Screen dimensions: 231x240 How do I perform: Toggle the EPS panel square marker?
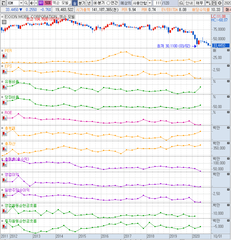point(2,66)
